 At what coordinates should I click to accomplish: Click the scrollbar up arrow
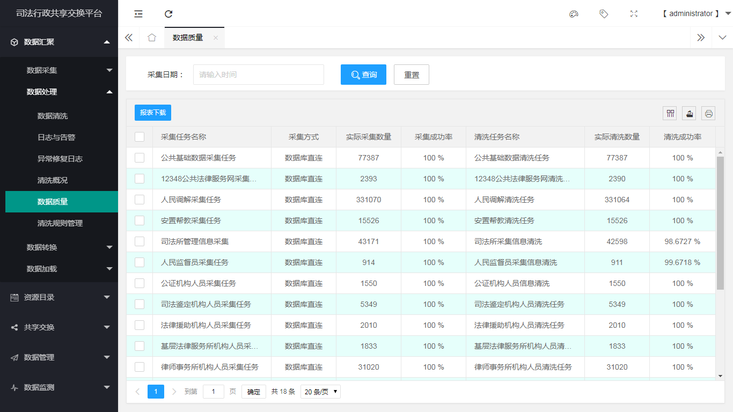pyautogui.click(x=720, y=152)
